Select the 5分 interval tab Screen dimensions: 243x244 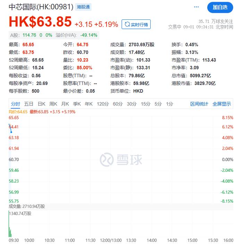[158, 104]
